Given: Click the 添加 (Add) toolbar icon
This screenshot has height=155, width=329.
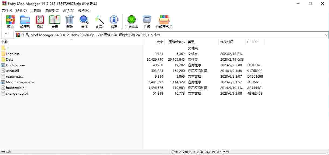Looking at the screenshot, I should 10,20.
